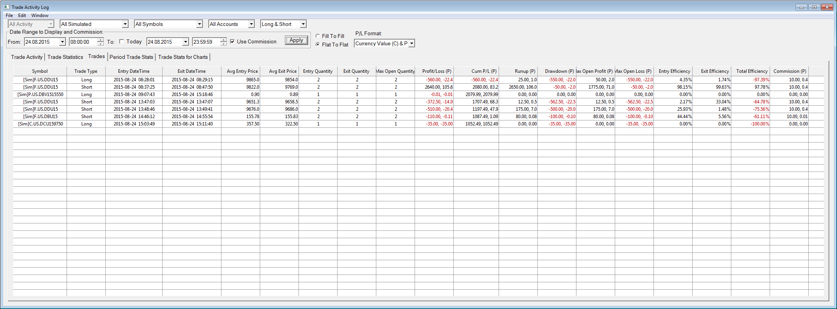This screenshot has width=837, height=309.
Task: Click exit time 2015-08-24 08:47:50
Action: 192,87
